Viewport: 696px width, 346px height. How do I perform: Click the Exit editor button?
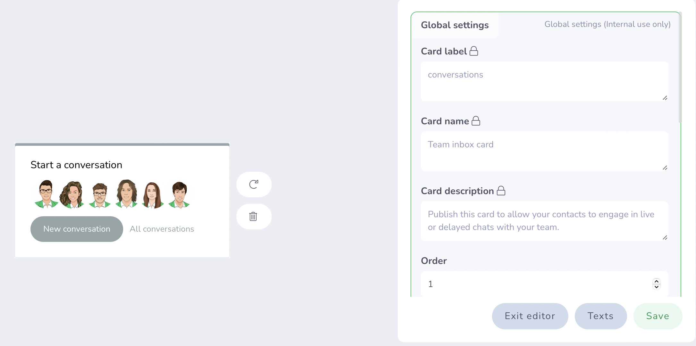(x=530, y=316)
